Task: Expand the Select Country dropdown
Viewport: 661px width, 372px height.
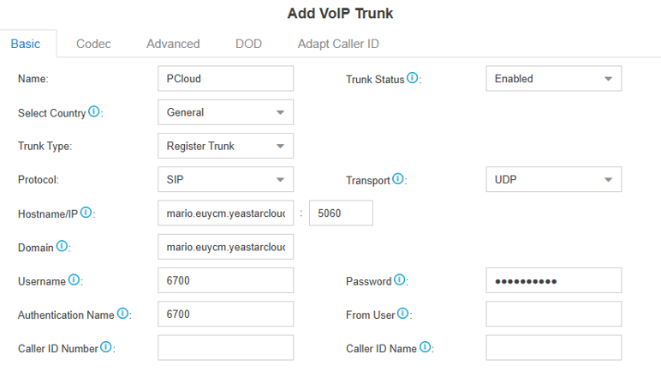Action: [225, 112]
